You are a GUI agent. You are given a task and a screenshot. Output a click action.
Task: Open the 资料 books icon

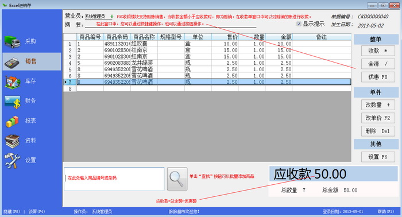click(x=12, y=141)
